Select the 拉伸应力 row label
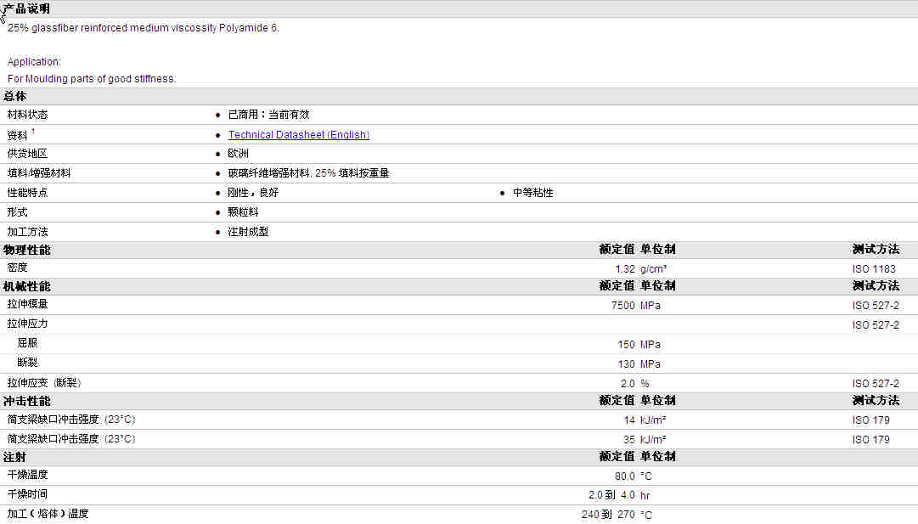This screenshot has height=524, width=918. pyautogui.click(x=27, y=324)
